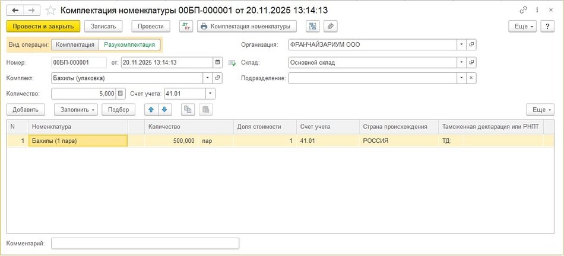Show accounting entries via Дт/Кт icon
564x256 pixels.
point(186,26)
